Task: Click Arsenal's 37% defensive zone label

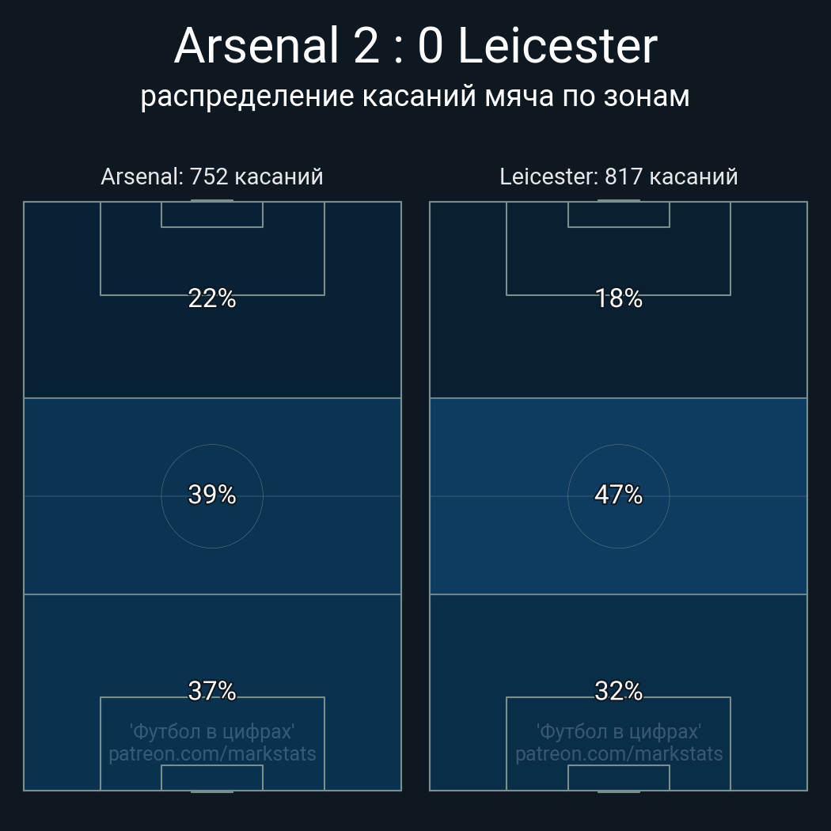Action: tap(212, 691)
